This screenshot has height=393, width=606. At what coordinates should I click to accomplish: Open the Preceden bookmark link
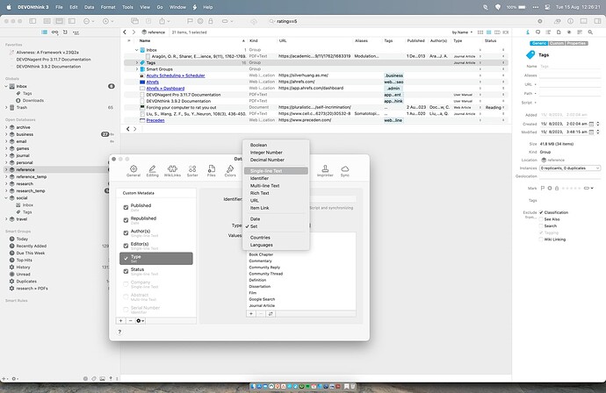pyautogui.click(x=155, y=120)
